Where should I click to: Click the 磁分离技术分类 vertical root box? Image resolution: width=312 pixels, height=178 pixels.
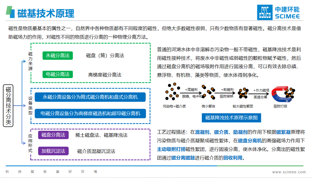(x=8, y=106)
